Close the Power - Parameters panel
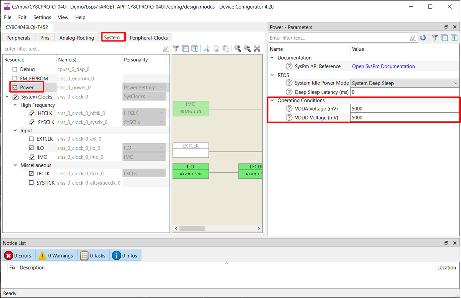The width and height of the screenshot is (461, 298). pos(455,27)
